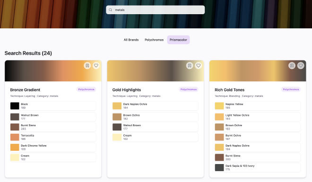Screen dimensions: 312x182
Task: Click the 'Search Results (24)' heading
Action: (x=28, y=53)
